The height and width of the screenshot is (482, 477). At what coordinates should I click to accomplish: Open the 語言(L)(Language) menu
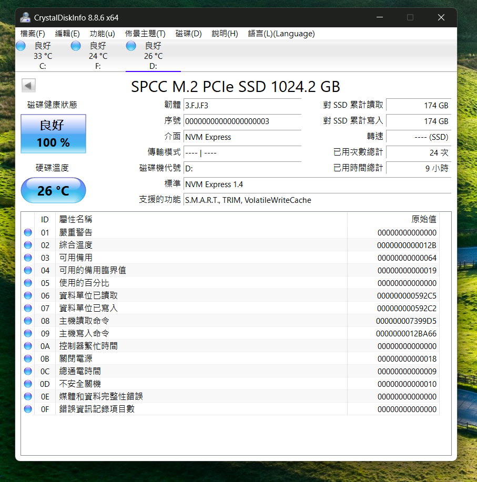tap(281, 34)
